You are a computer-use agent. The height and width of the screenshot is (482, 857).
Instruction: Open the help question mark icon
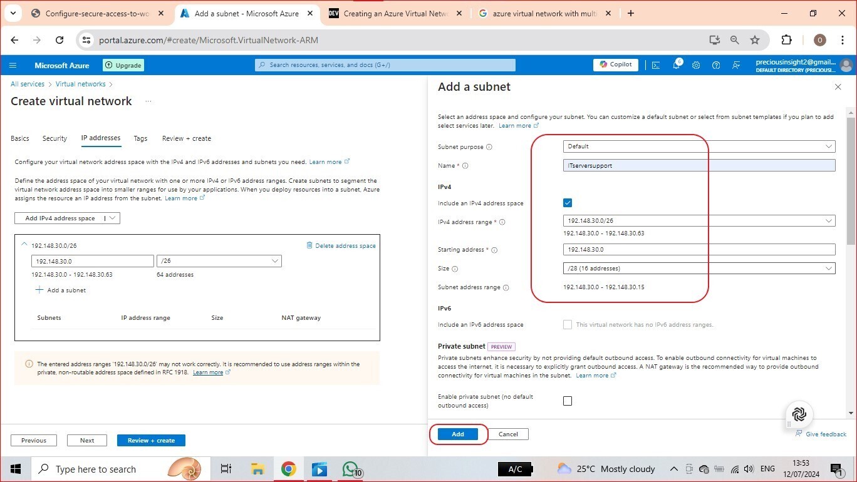pyautogui.click(x=716, y=65)
